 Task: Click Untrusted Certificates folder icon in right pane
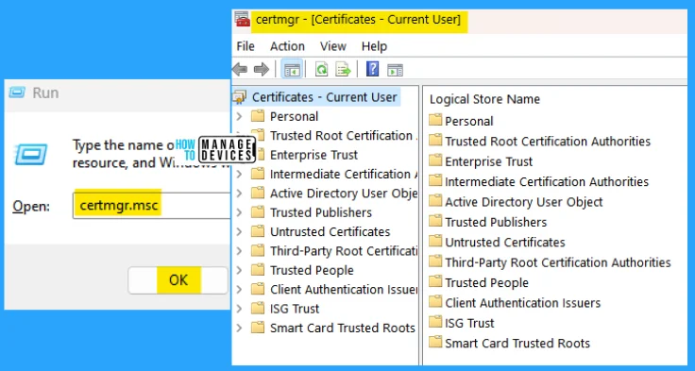[435, 242]
